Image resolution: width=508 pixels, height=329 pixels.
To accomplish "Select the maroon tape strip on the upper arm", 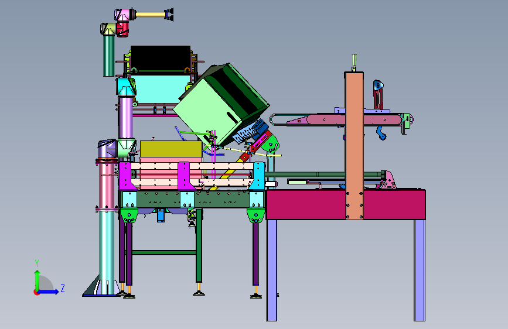I will (378, 100).
